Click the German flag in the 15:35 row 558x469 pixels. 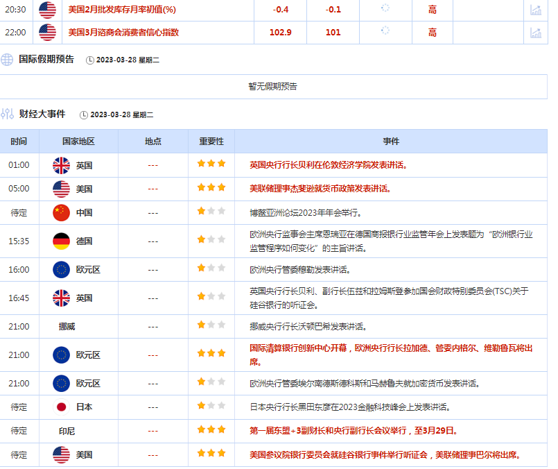point(62,241)
